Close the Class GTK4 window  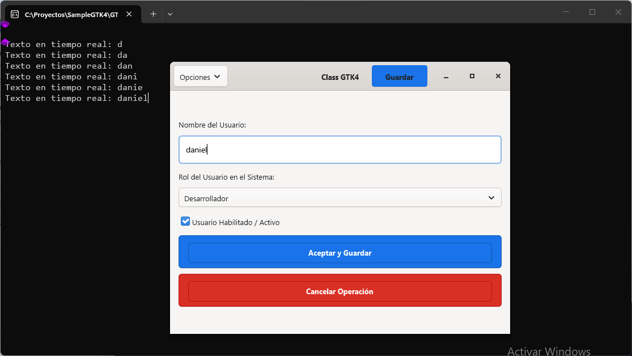click(498, 76)
